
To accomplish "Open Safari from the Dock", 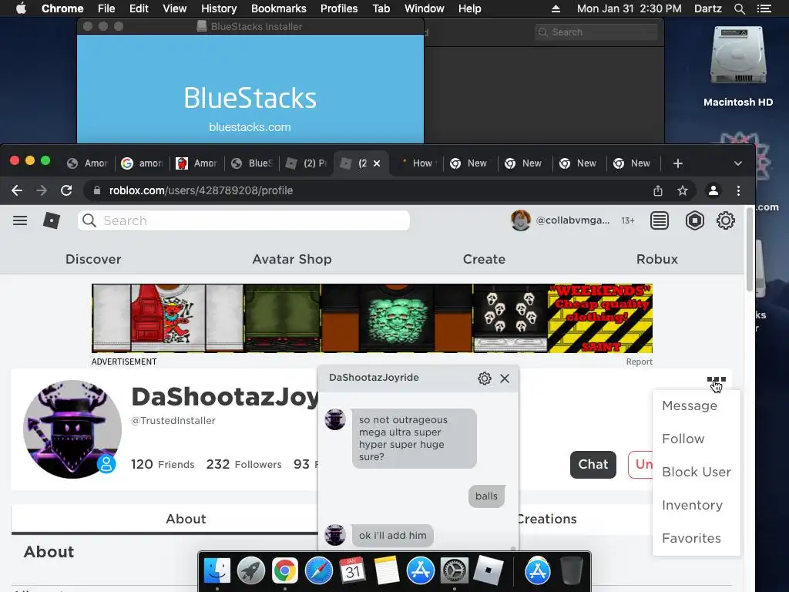I will 318,571.
